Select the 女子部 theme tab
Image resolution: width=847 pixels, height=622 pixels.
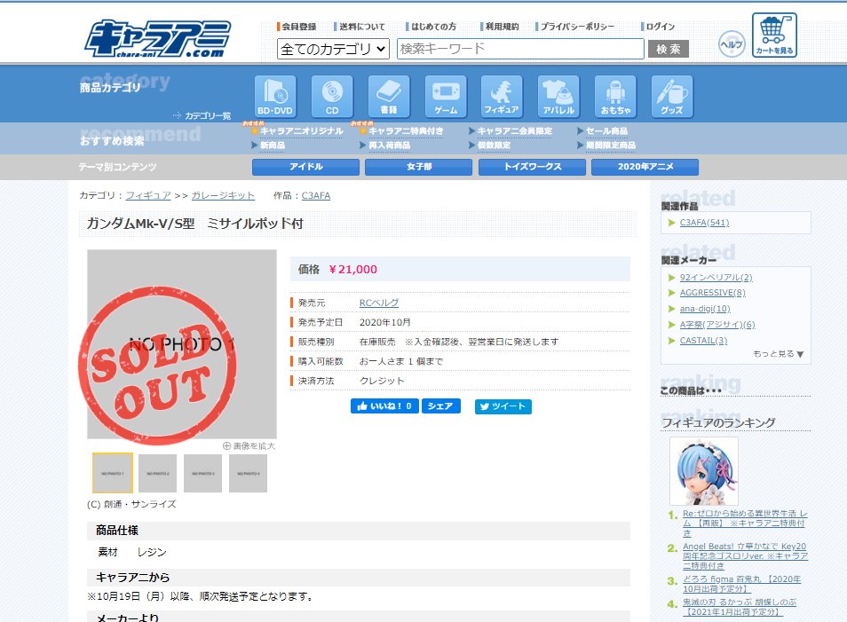[419, 167]
